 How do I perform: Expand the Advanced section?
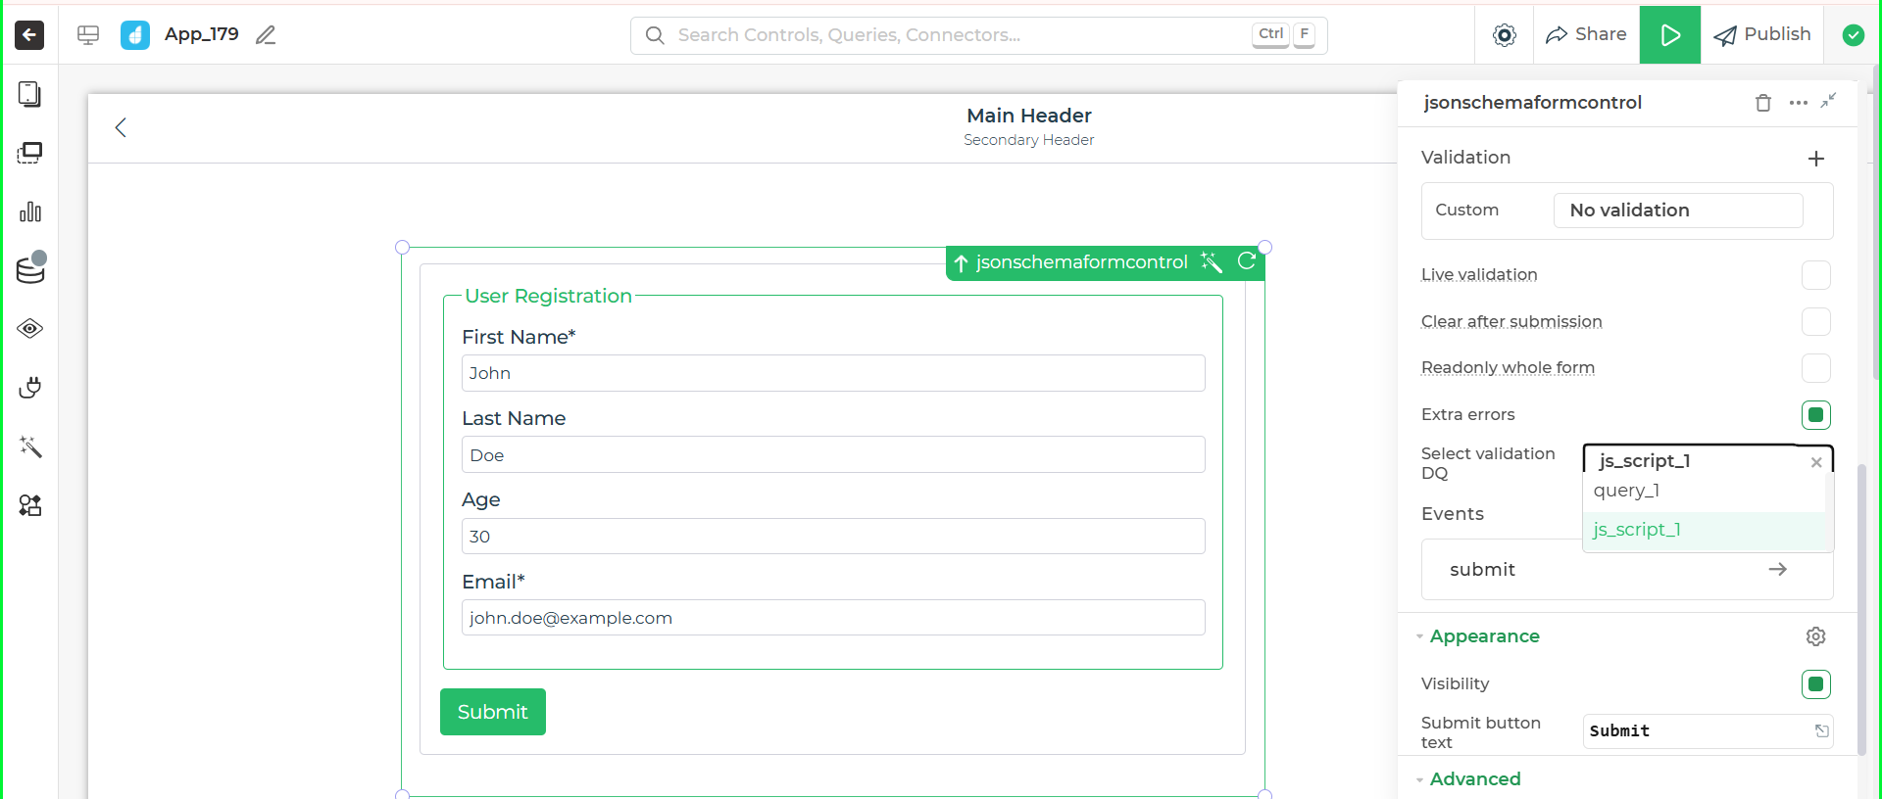(1474, 779)
